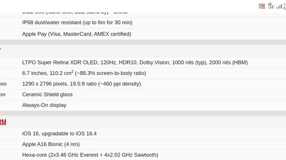Click the gray divider above DISPLAY section
286x160 pixels.
coord(143,42)
